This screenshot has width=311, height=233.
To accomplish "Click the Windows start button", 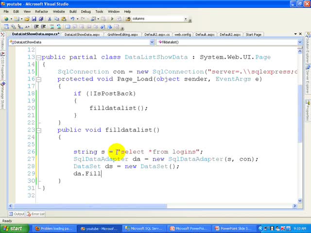I will (x=14, y=229).
